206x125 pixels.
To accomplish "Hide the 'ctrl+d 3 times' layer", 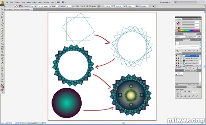I will tap(176, 65).
